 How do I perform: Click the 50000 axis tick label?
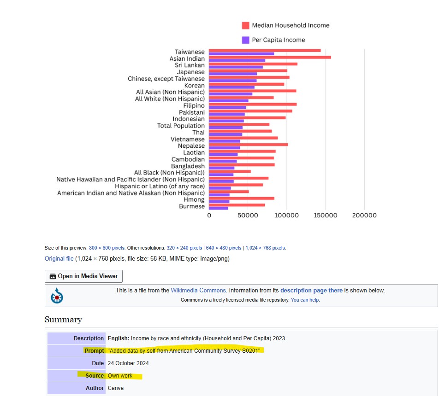(x=248, y=215)
